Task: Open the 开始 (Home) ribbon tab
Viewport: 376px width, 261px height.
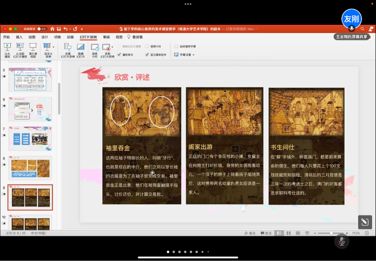Action: click(6, 37)
